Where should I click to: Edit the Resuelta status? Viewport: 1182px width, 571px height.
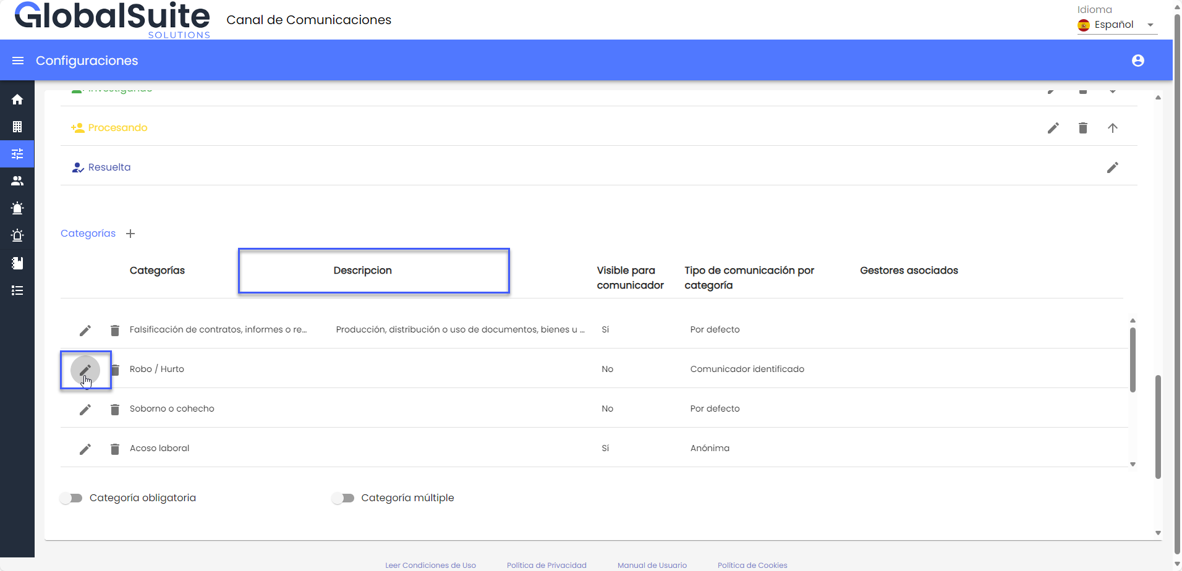[x=1112, y=167]
